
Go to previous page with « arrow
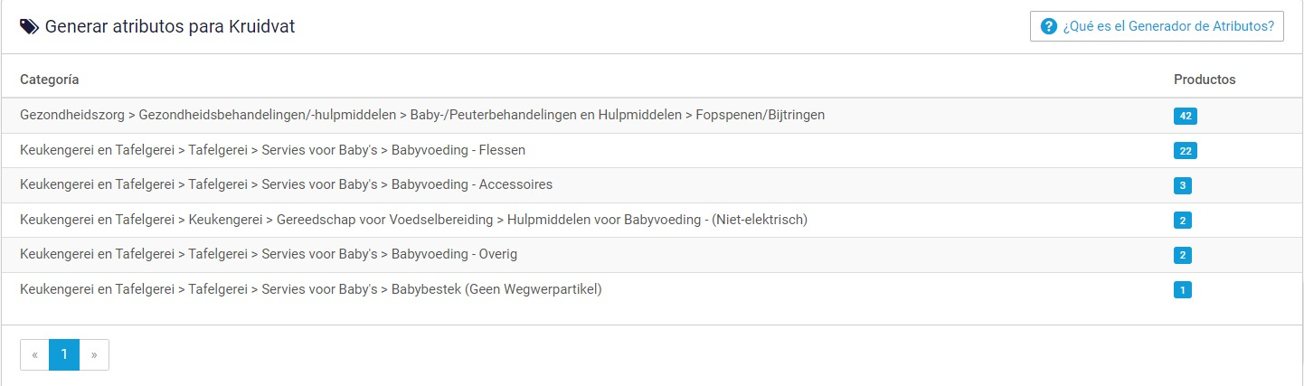34,354
